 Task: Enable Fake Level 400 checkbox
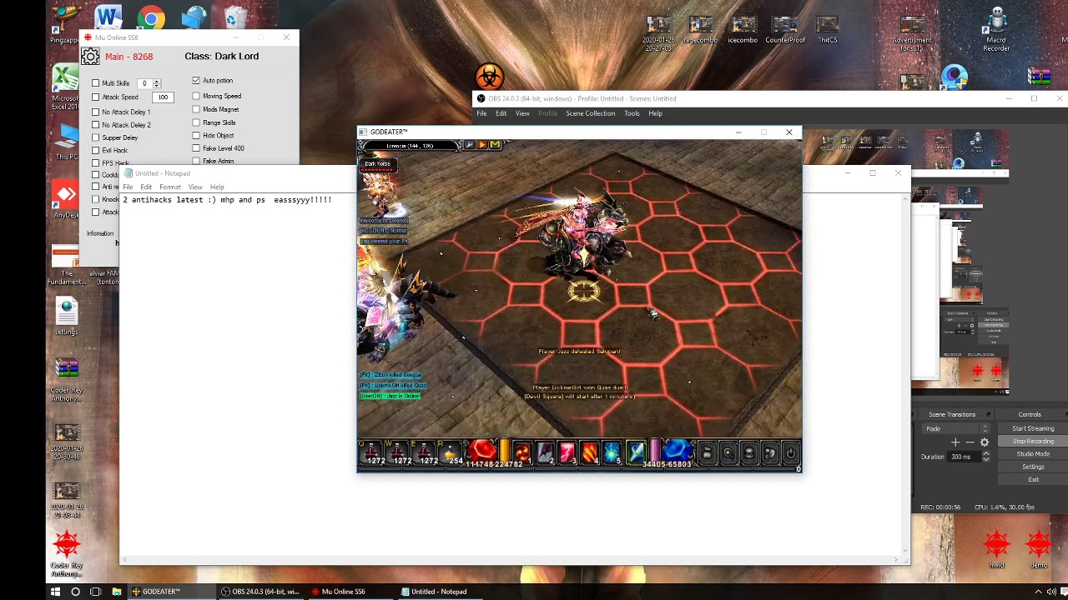(196, 148)
